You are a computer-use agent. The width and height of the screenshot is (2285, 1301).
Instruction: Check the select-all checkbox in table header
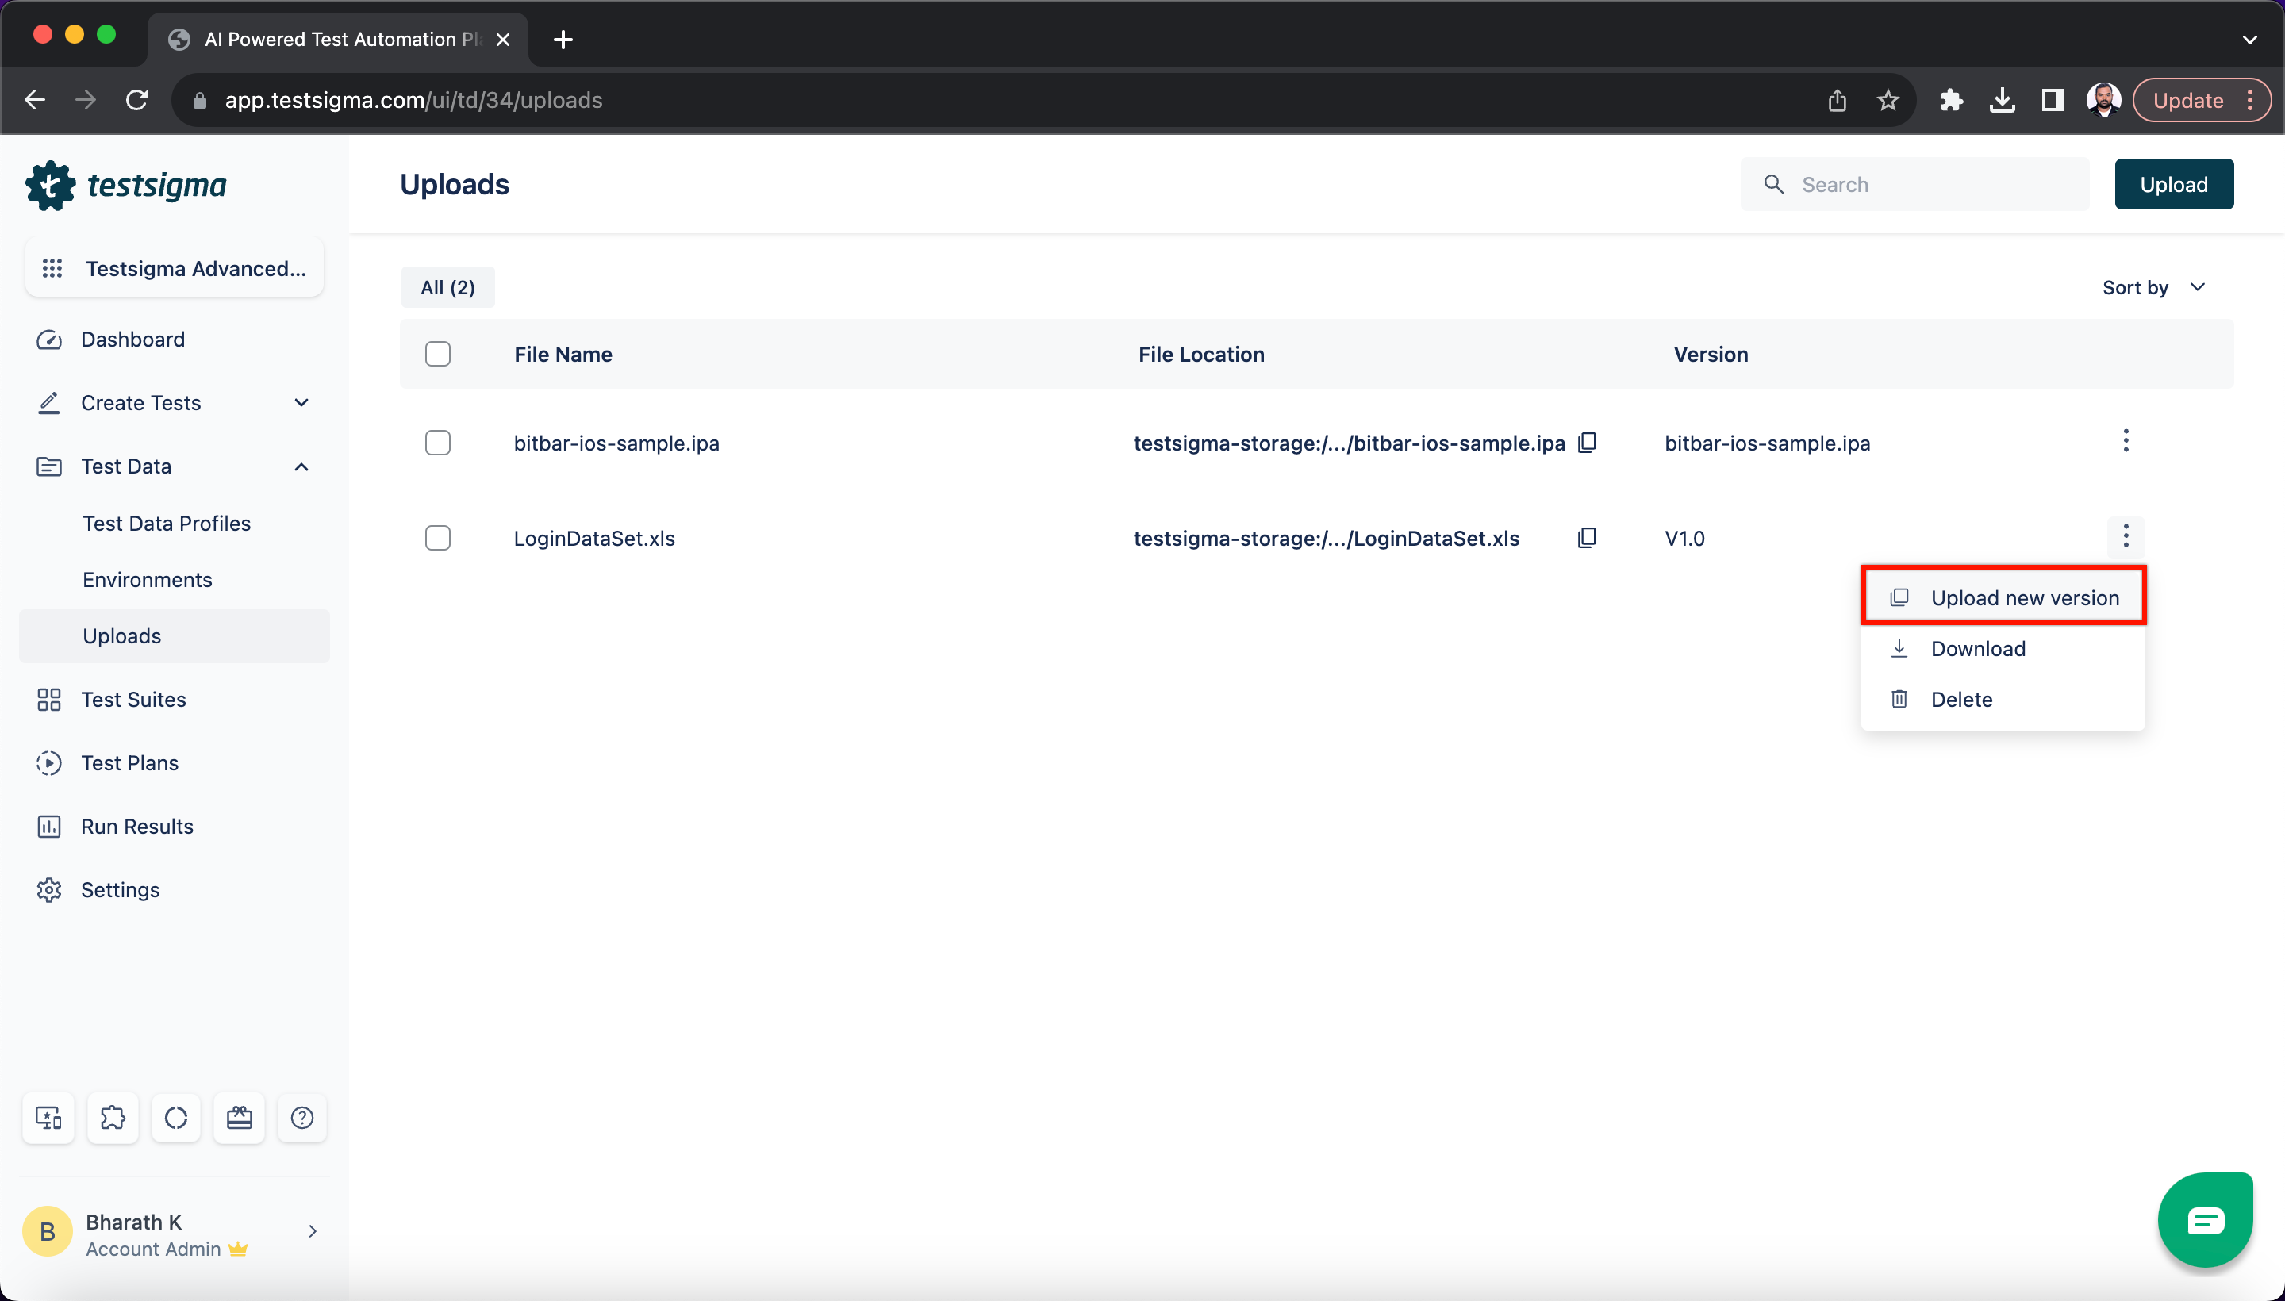click(437, 354)
